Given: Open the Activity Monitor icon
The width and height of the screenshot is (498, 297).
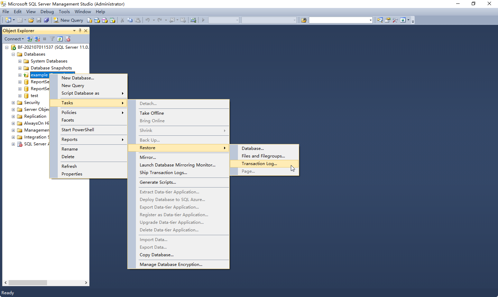Looking at the screenshot, I should [193, 20].
